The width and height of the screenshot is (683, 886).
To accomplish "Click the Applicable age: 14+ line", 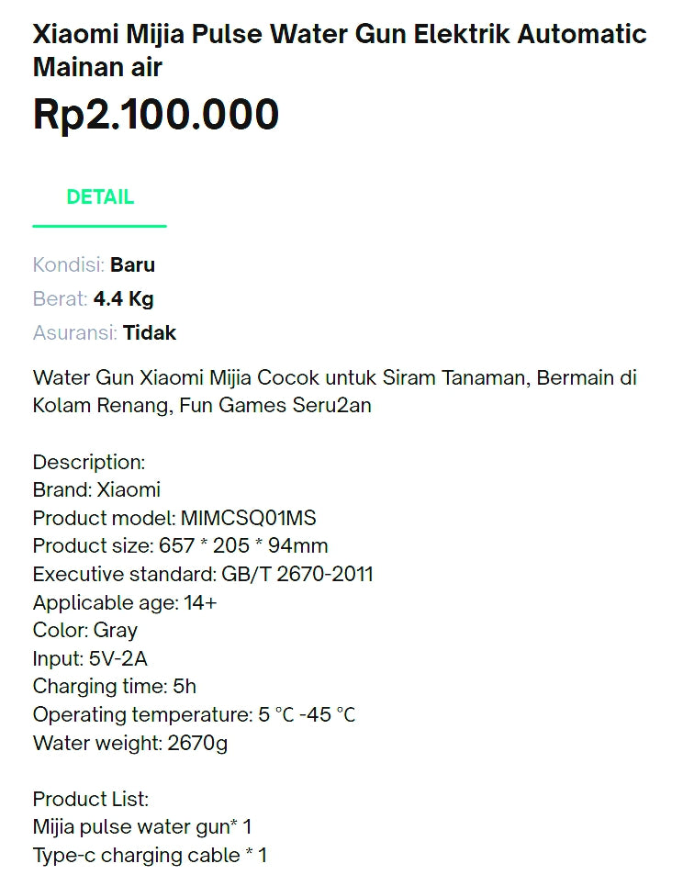I will [x=125, y=603].
